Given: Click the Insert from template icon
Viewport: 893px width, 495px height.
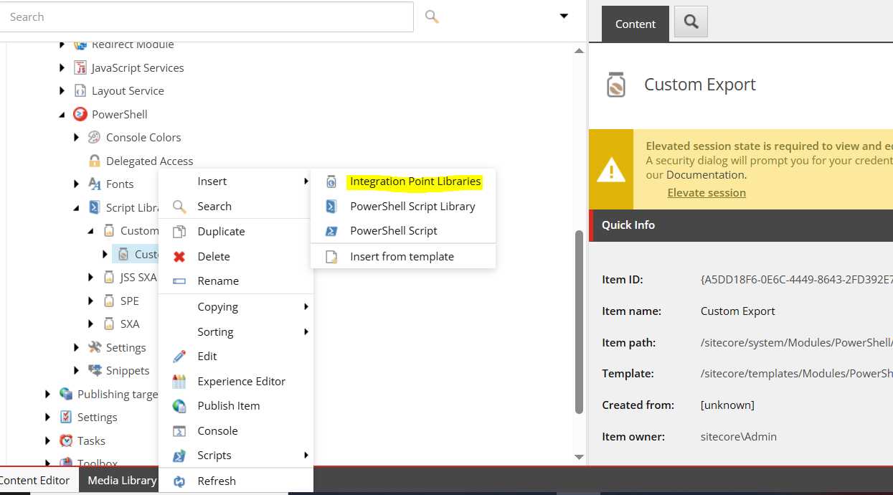Looking at the screenshot, I should [331, 256].
